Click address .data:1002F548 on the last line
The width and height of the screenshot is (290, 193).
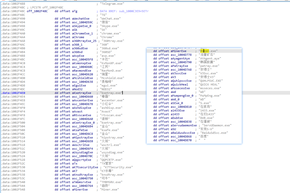point(13,190)
